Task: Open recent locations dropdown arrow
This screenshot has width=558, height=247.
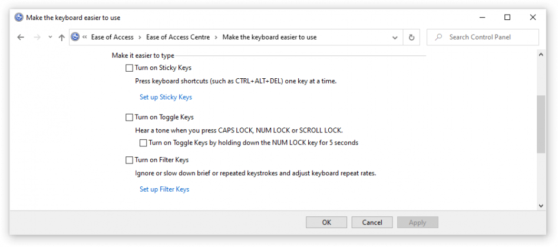Action: pos(50,37)
